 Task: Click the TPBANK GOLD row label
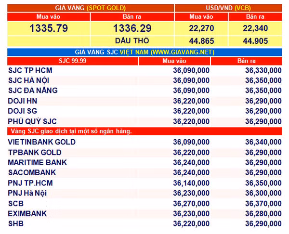(x=35, y=153)
